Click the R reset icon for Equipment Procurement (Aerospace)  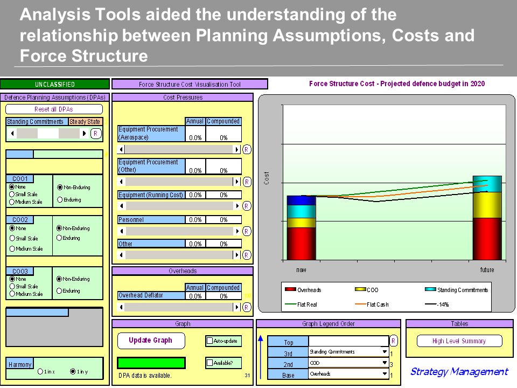[x=246, y=149]
